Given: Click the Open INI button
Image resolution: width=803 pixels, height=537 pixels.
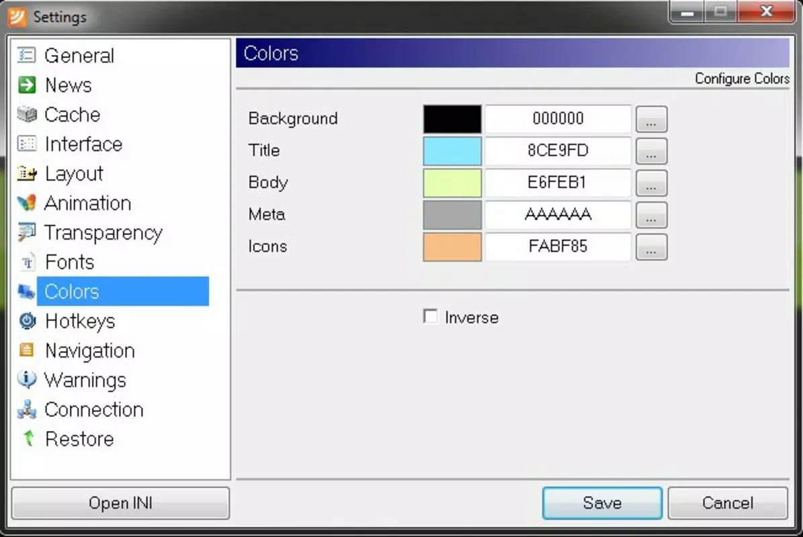Looking at the screenshot, I should (x=120, y=503).
